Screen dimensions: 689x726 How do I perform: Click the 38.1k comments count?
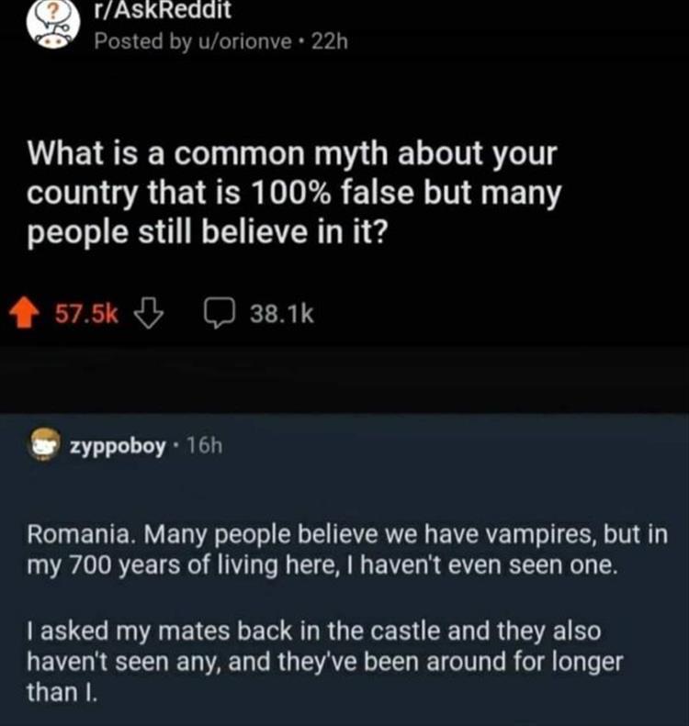click(x=282, y=315)
